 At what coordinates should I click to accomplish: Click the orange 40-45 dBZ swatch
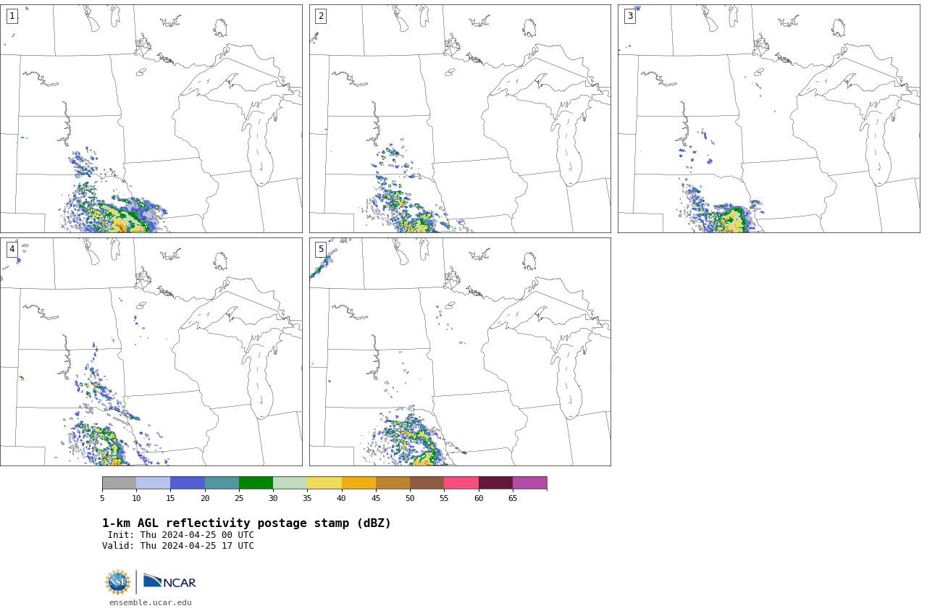pyautogui.click(x=358, y=483)
